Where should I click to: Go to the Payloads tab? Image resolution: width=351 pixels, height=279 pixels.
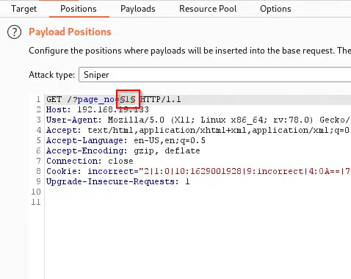pyautogui.click(x=138, y=9)
